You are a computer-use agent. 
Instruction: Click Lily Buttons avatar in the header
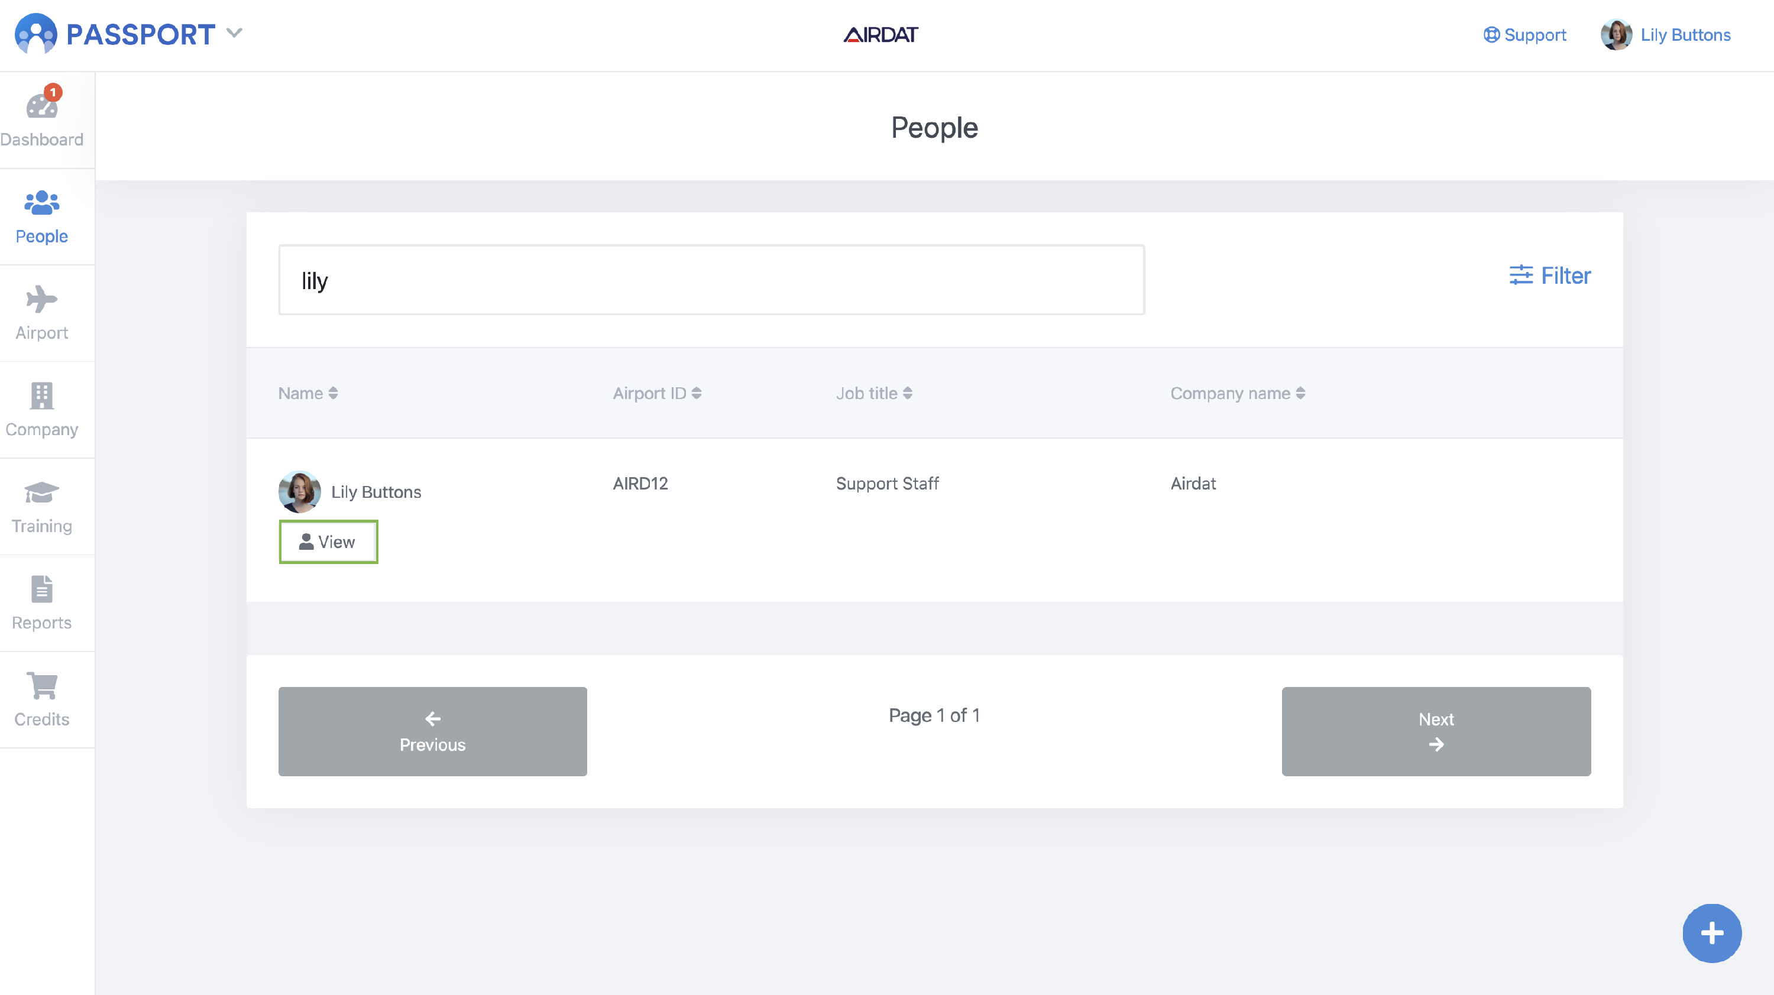coord(1616,34)
